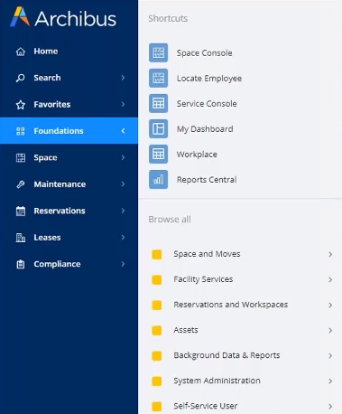Click the Home house icon
Image resolution: width=342 pixels, height=414 pixels.
tap(21, 52)
